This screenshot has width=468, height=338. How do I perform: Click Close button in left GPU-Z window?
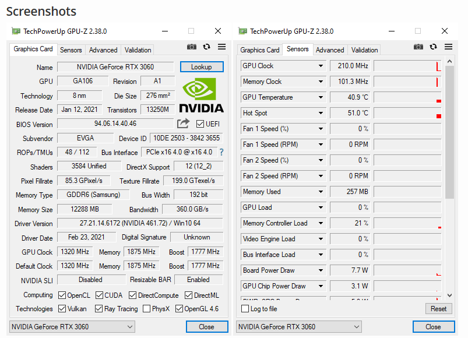point(207,327)
